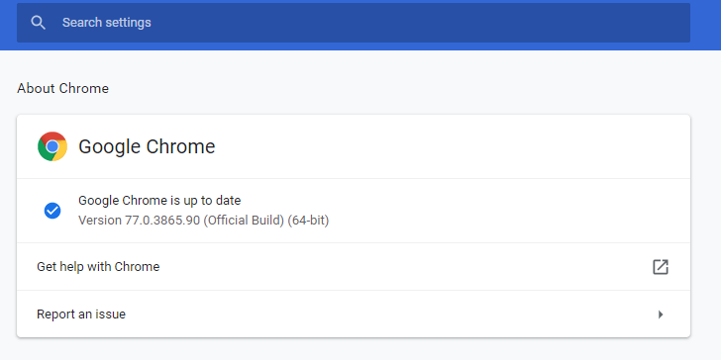Open the external link icon beside Get help

pos(661,267)
